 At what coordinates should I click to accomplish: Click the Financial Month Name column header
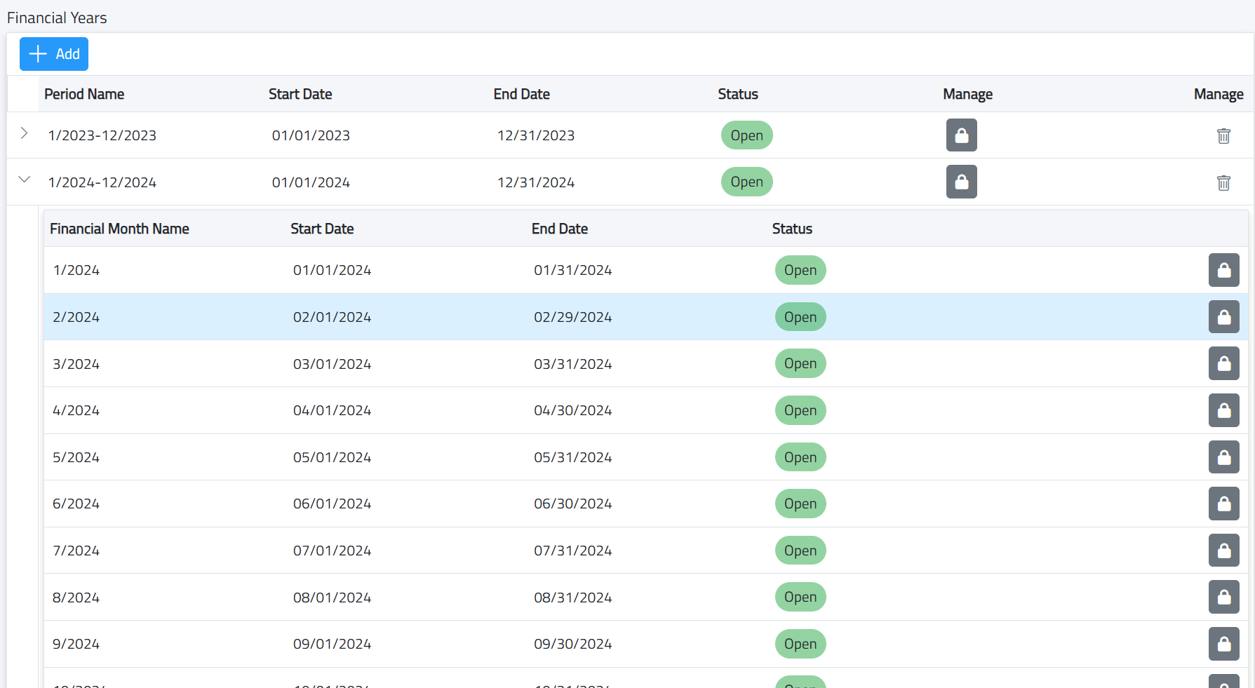tap(119, 229)
